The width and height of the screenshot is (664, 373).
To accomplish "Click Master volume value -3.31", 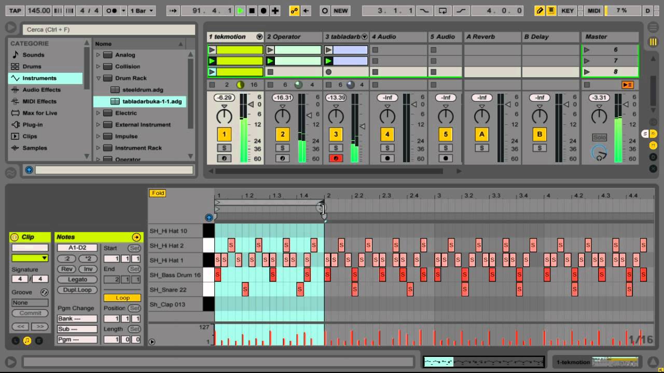I will [x=599, y=97].
